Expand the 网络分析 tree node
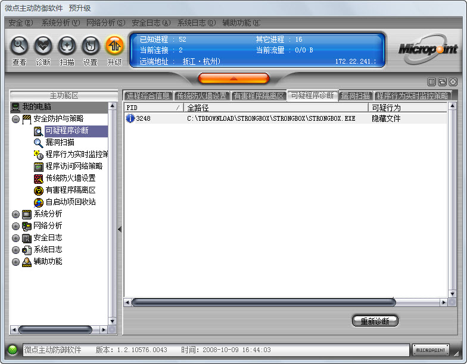 coord(15,226)
